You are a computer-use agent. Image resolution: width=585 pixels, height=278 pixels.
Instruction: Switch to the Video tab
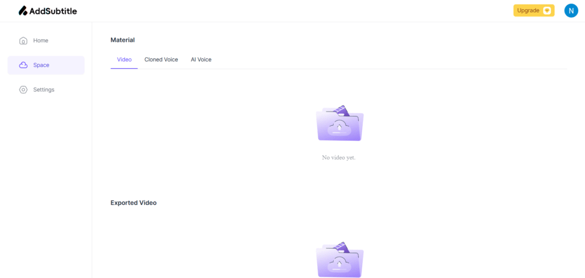coord(124,59)
